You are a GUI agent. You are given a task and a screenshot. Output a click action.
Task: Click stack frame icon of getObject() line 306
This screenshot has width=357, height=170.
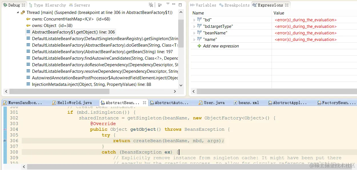point(28,32)
